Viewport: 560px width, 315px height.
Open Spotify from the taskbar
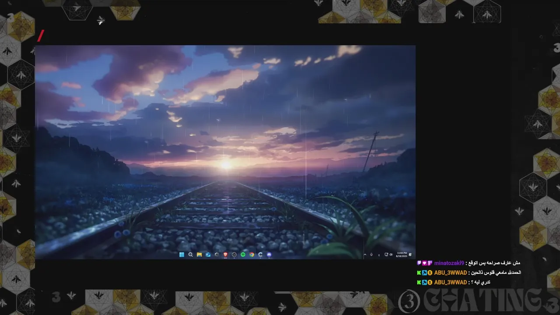coord(243,255)
